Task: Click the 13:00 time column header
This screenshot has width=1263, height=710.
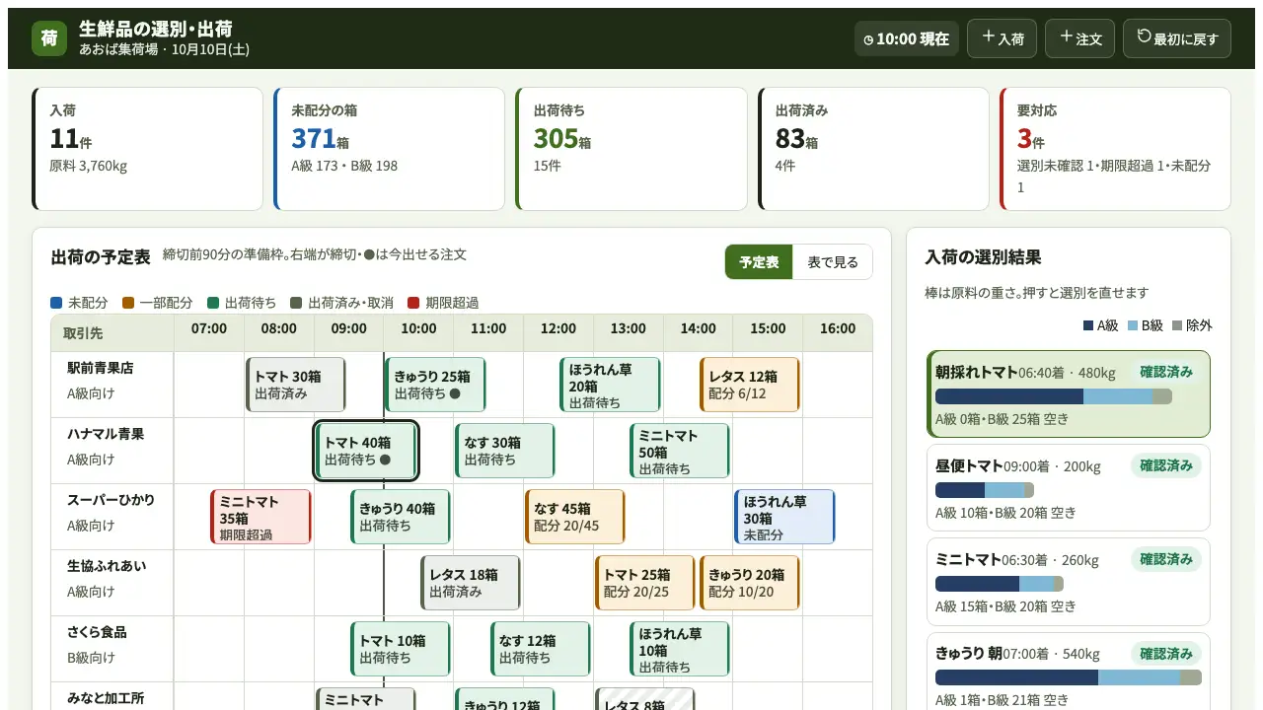Action: point(629,328)
